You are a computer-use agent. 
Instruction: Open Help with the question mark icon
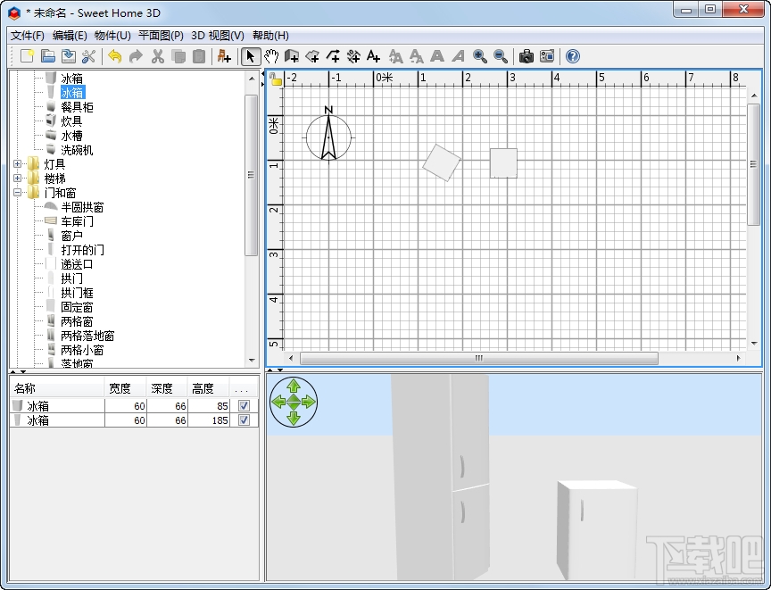click(x=573, y=56)
